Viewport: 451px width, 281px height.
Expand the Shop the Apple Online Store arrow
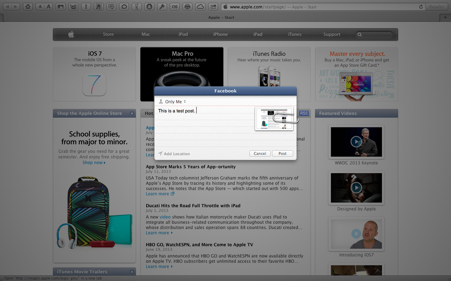(x=132, y=113)
